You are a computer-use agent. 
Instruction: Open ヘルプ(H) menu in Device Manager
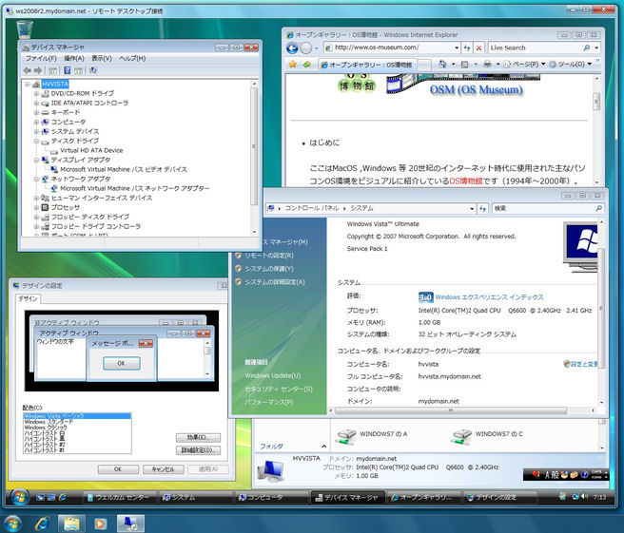132,58
